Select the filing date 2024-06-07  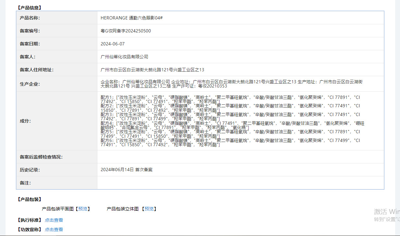[x=113, y=44]
